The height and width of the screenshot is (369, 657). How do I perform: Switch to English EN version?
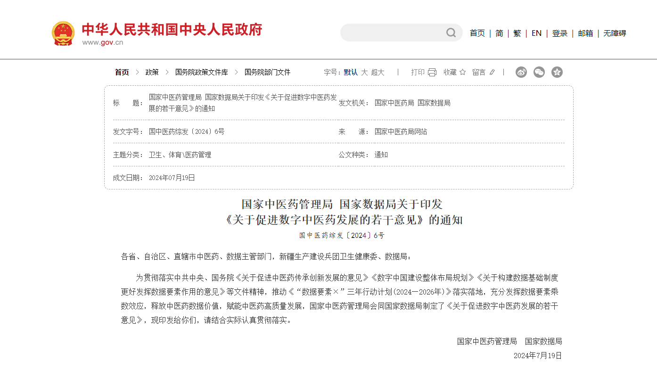(x=536, y=33)
